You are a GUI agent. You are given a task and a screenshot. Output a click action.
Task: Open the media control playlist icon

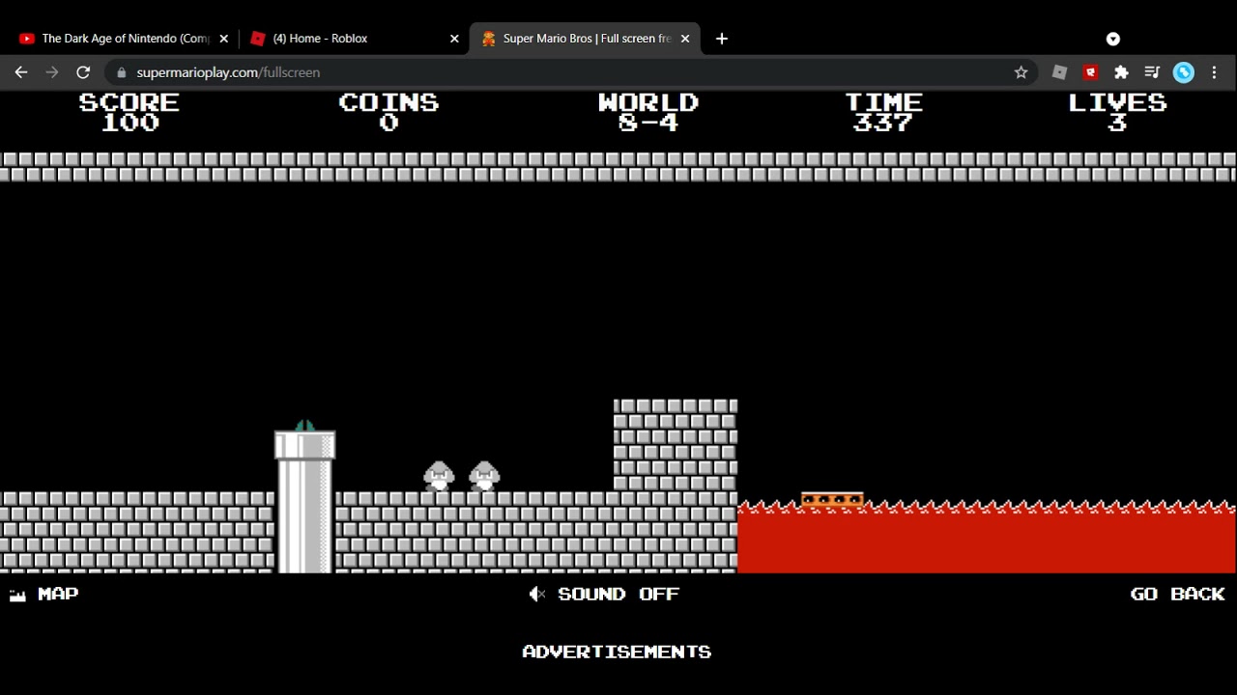pos(1152,72)
